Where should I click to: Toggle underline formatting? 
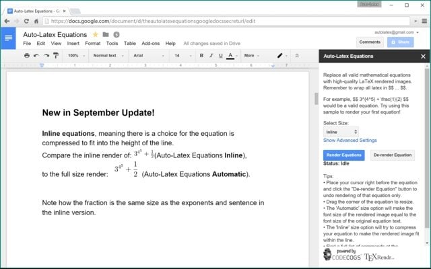click(221, 56)
